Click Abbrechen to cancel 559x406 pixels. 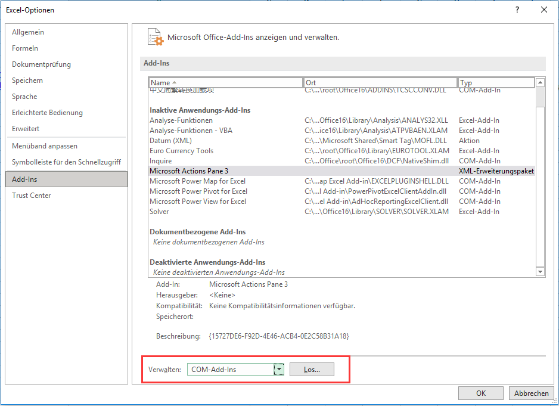tap(531, 393)
